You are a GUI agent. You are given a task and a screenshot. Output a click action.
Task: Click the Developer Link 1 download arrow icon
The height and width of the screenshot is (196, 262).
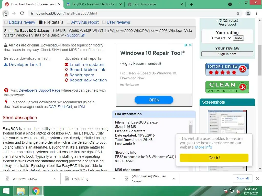(x=6, y=65)
